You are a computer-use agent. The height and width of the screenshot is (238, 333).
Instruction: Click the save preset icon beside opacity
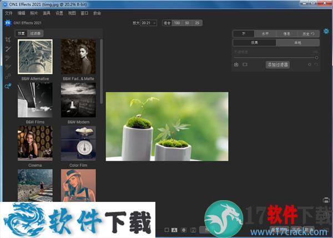coord(236,65)
